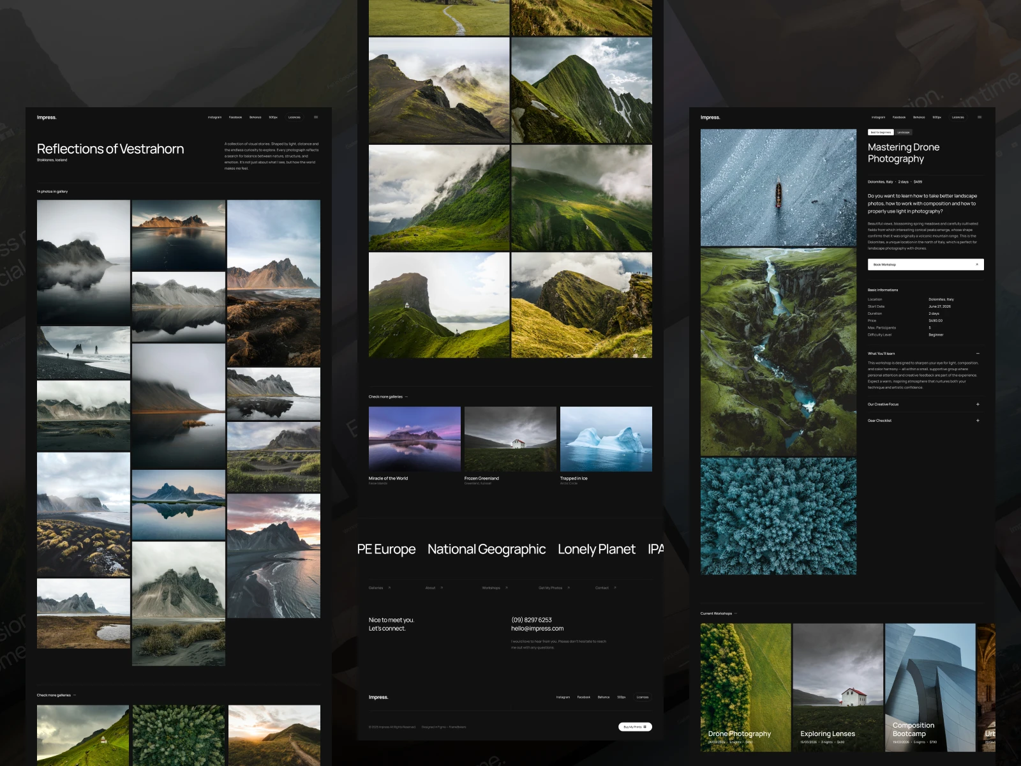Click the Book Workshop button
The width and height of the screenshot is (1021, 766).
point(926,264)
